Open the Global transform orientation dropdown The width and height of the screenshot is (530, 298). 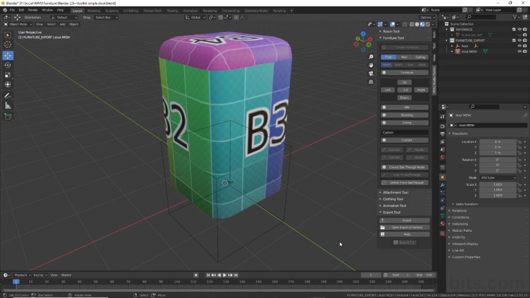pos(196,17)
